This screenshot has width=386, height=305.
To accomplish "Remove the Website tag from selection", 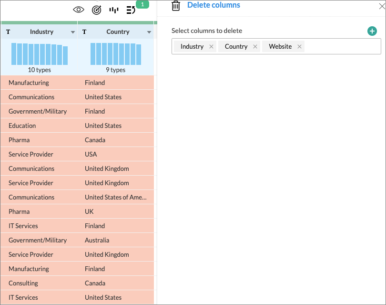I will tap(299, 47).
